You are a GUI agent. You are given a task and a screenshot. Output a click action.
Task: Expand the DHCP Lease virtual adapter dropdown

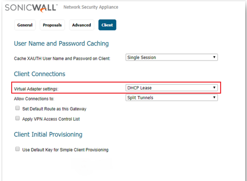tap(172, 88)
